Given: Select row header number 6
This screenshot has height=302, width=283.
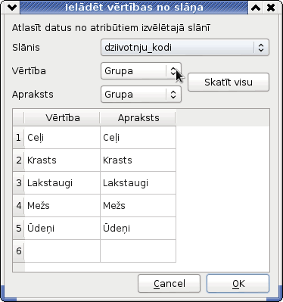Looking at the screenshot, I should pyautogui.click(x=18, y=251).
